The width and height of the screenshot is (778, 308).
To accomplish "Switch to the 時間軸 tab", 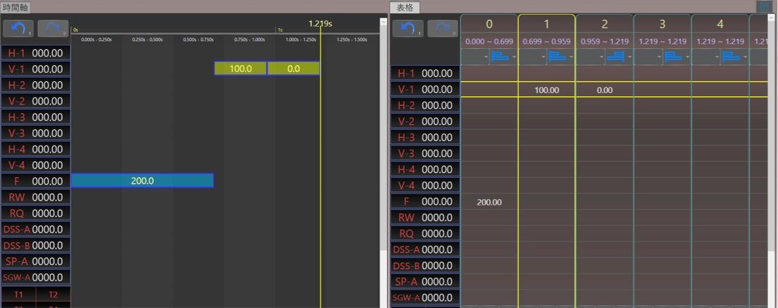I will pyautogui.click(x=16, y=7).
